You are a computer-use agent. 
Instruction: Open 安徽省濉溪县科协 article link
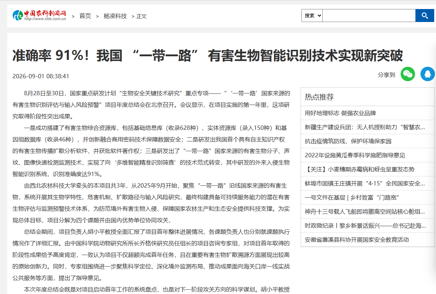point(357,240)
